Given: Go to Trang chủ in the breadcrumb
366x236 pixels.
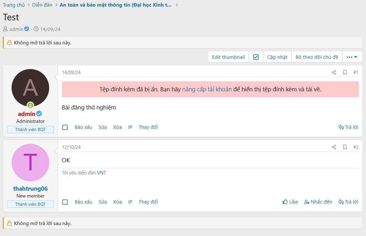Looking at the screenshot, I should (x=14, y=5).
